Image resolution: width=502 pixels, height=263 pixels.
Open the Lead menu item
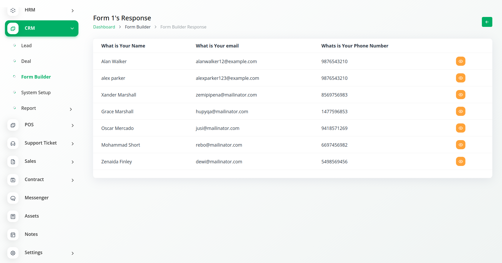(26, 46)
